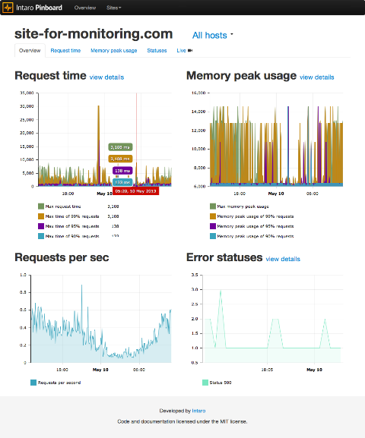
Task: Click purple Memory peak usage of 95% swatch
Action: [213, 226]
